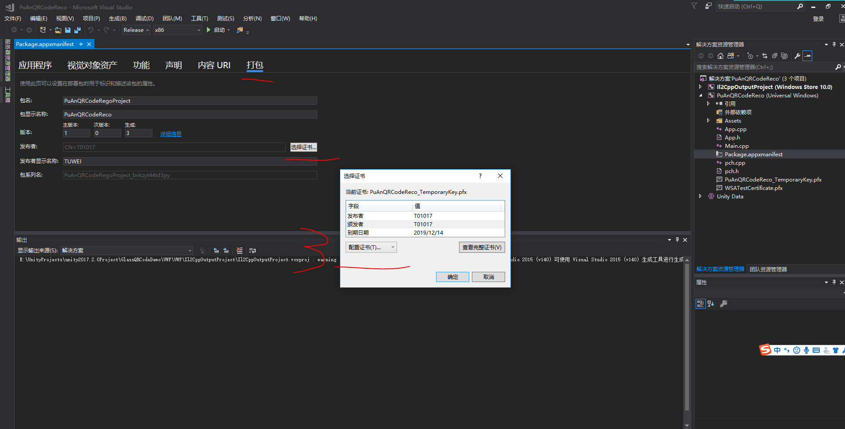The image size is (845, 429).
Task: Open the x86 platform dropdown
Action: click(x=177, y=30)
